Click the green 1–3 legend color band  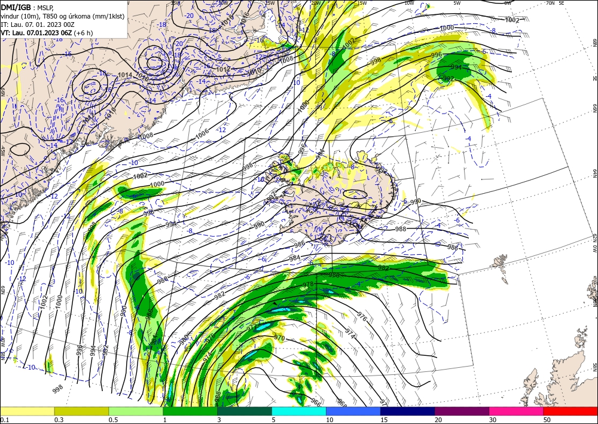click(x=190, y=411)
